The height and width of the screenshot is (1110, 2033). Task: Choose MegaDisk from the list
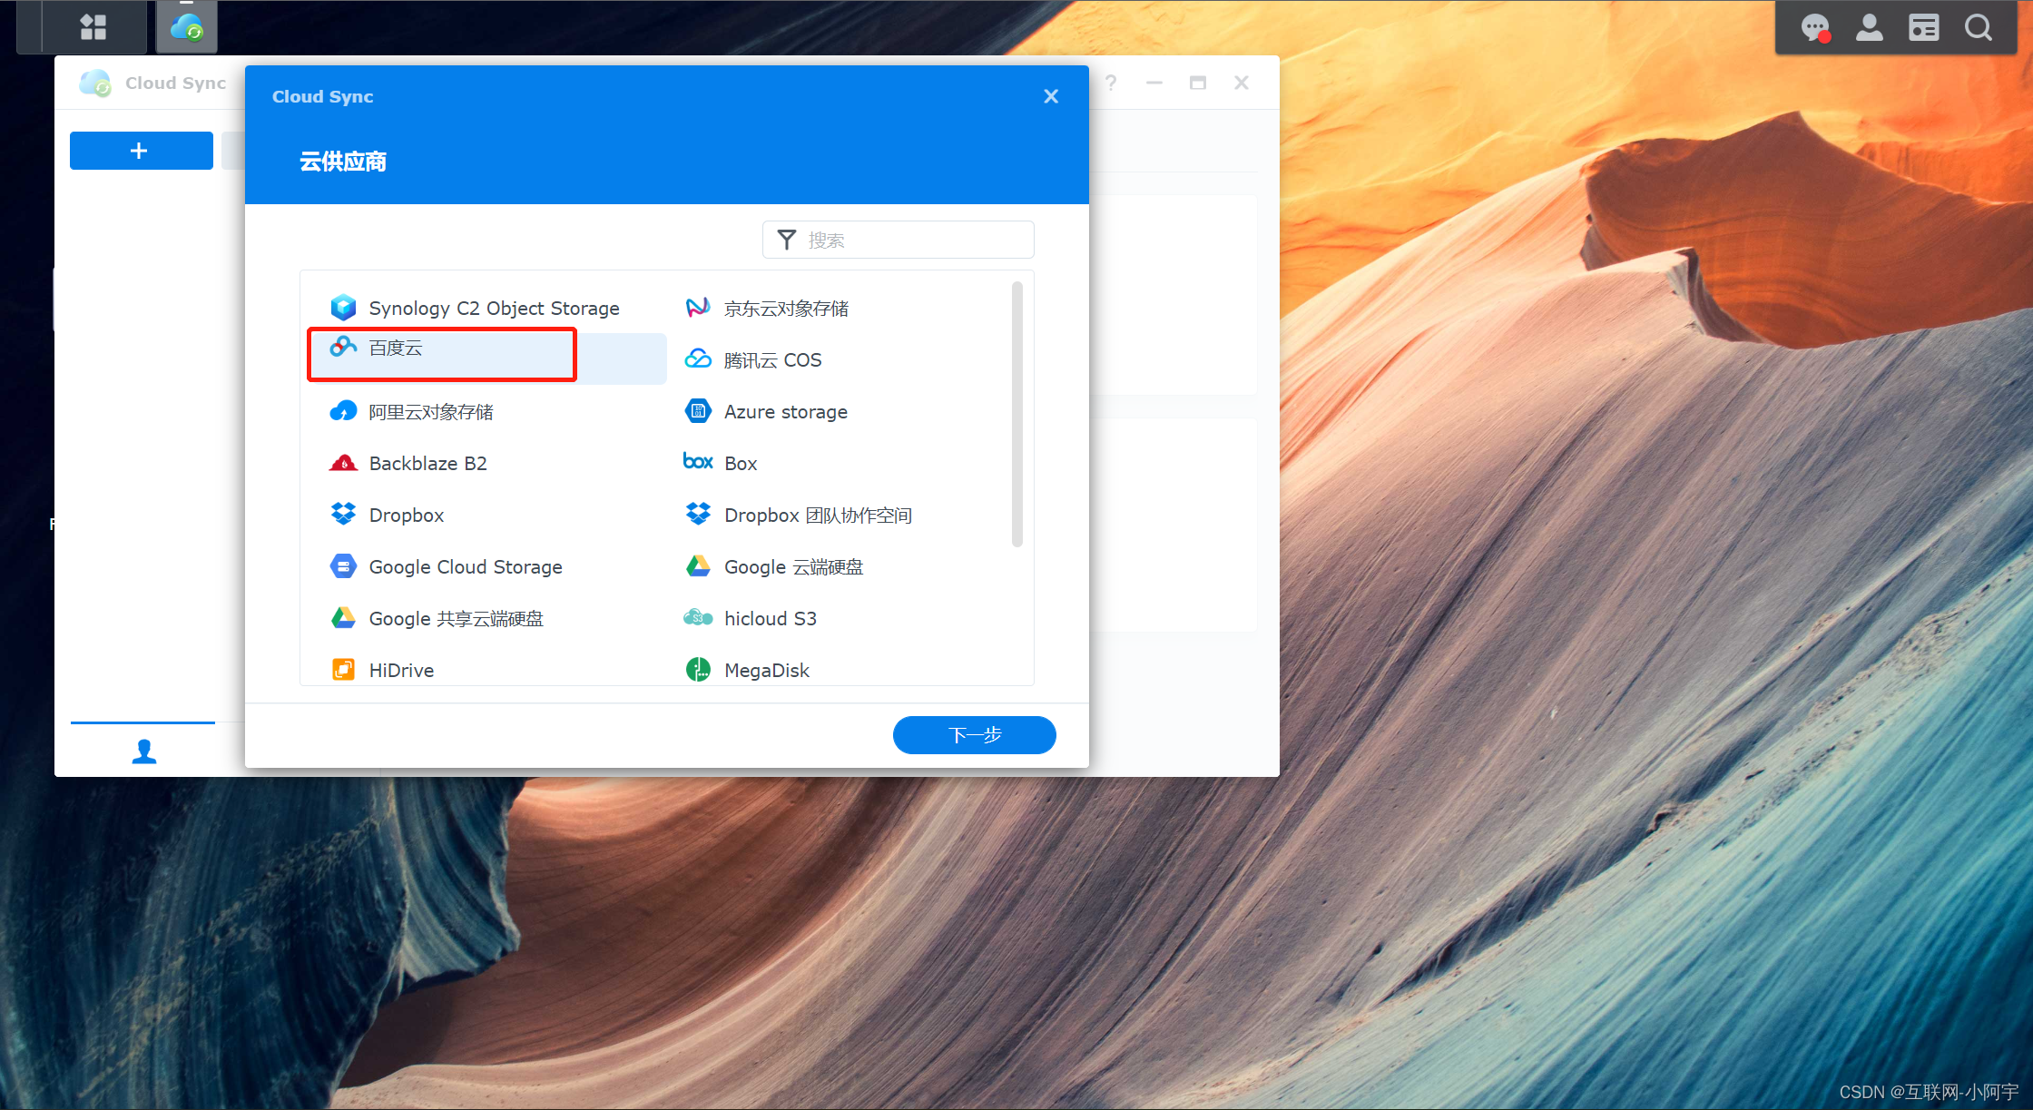[766, 671]
